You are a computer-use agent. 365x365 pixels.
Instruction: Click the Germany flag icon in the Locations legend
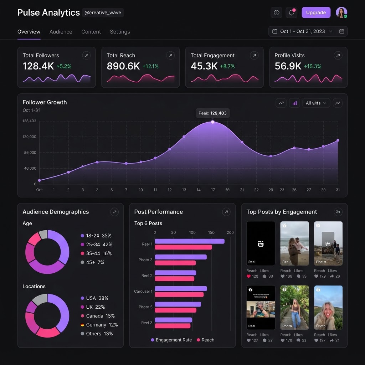click(82, 325)
